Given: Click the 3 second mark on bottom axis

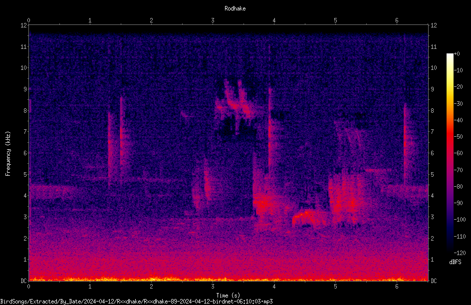Looking at the screenshot, I should pos(213,287).
